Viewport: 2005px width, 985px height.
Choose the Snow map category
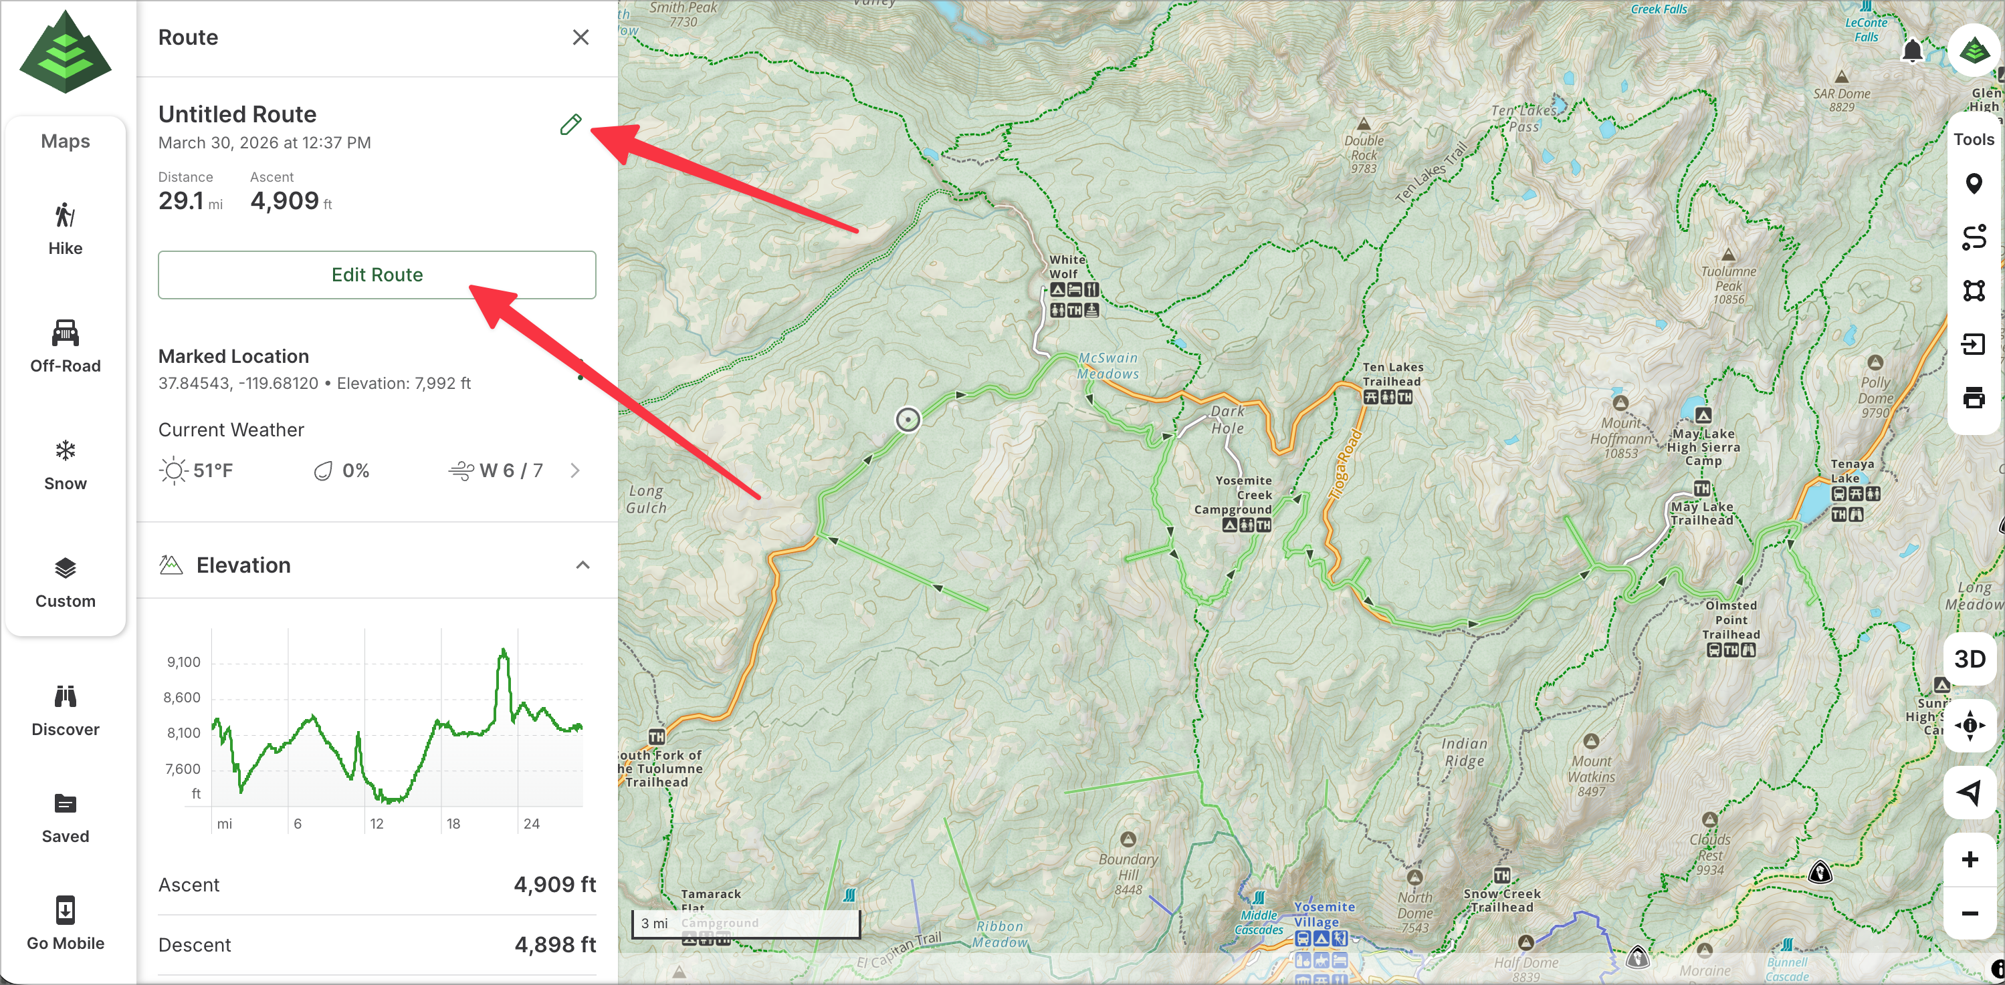click(66, 464)
